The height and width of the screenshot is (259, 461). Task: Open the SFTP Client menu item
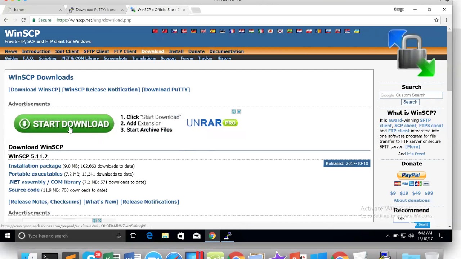96,51
